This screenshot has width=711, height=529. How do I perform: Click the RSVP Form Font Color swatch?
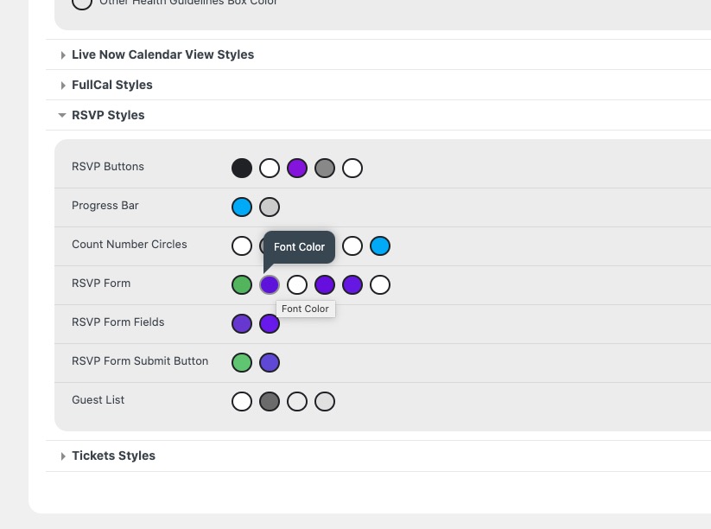coord(270,284)
